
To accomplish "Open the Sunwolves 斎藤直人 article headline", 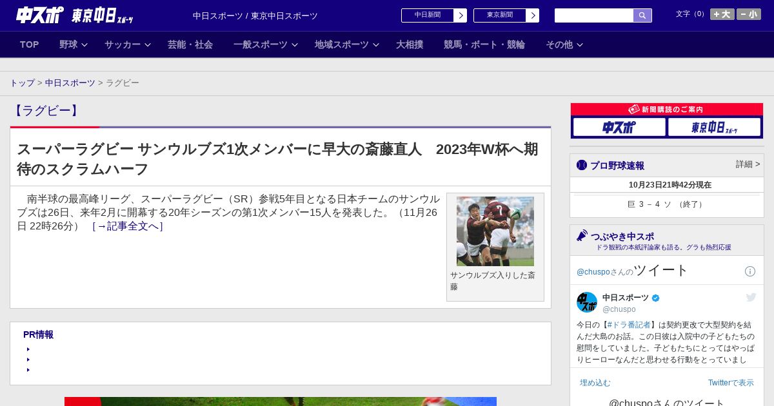I will (277, 159).
